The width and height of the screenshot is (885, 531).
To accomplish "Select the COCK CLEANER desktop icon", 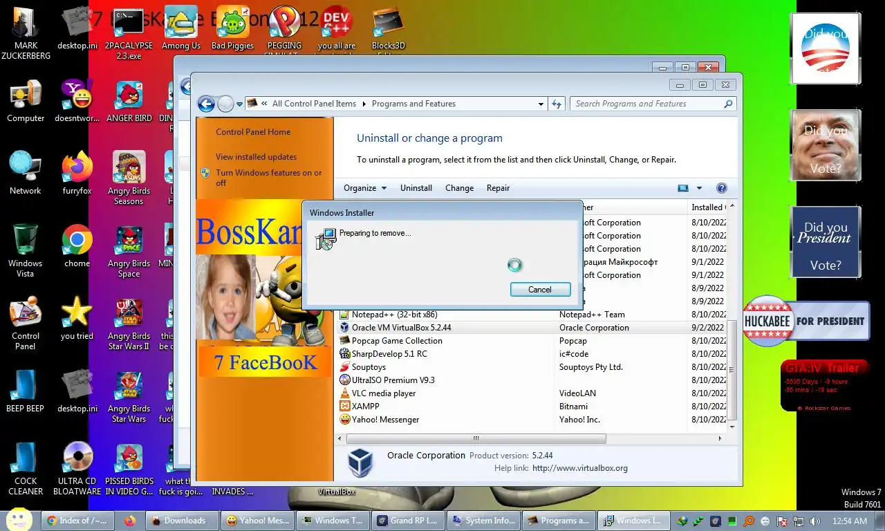I will pos(26,469).
